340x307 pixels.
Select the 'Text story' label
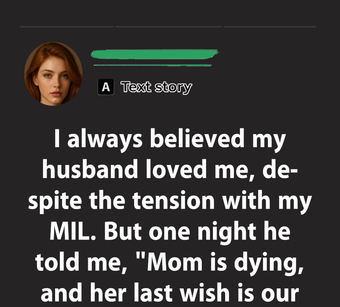tap(156, 87)
